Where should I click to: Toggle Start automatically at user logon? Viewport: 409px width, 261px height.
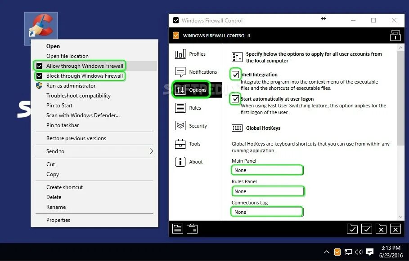[235, 99]
